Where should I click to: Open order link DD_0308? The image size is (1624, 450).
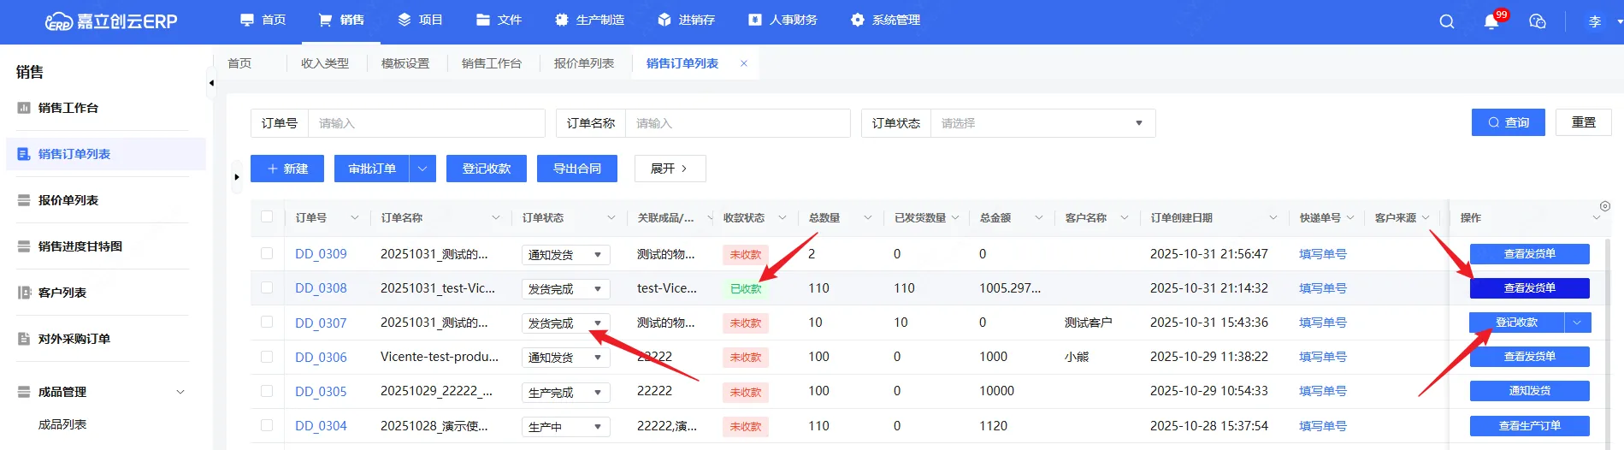pyautogui.click(x=321, y=288)
